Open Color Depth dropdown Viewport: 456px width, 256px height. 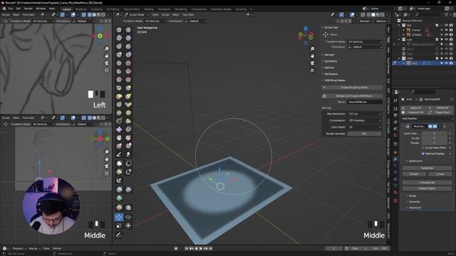[365, 127]
